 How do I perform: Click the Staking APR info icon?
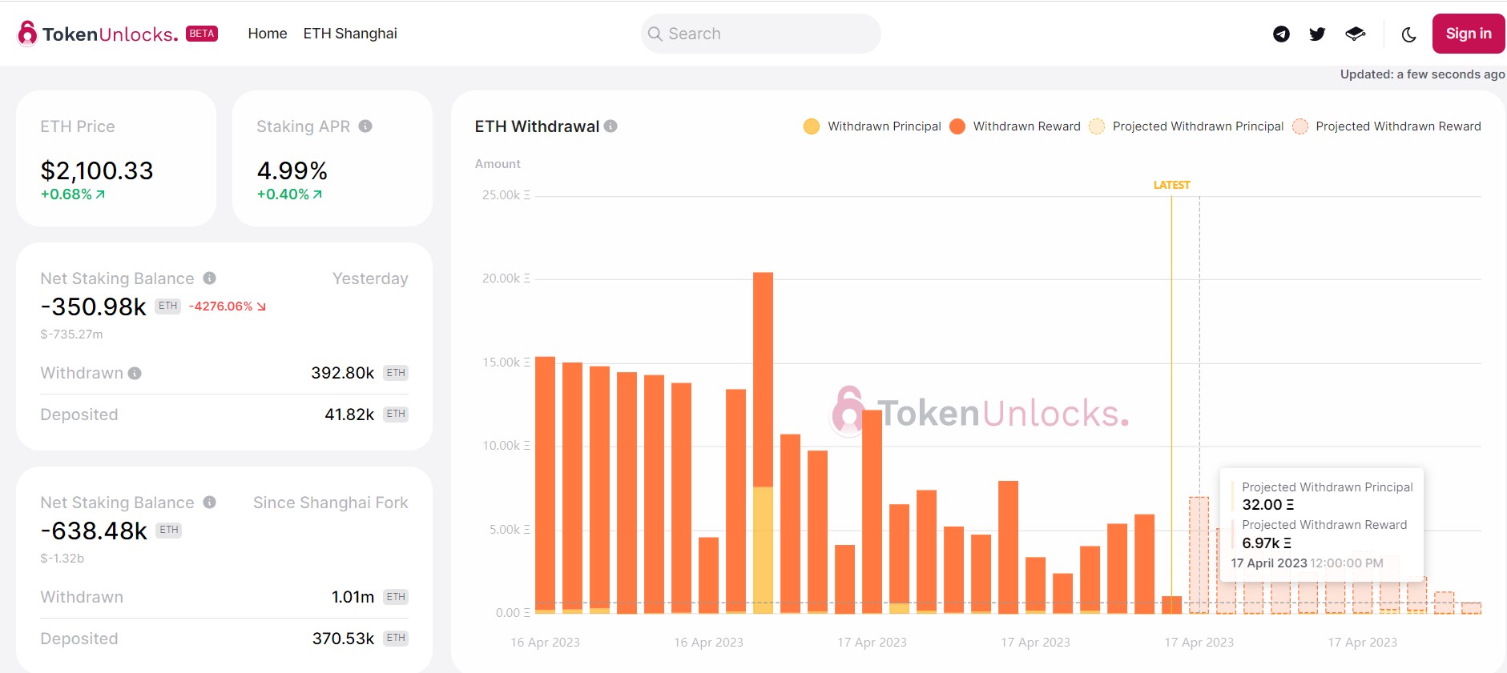point(366,126)
